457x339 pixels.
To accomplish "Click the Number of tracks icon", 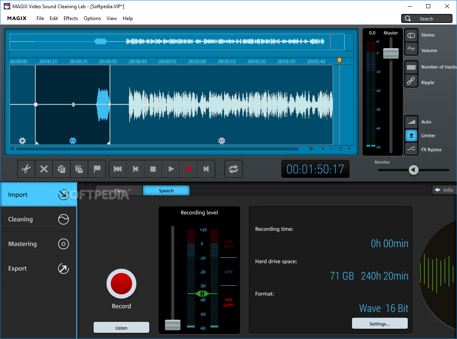I will (x=411, y=67).
